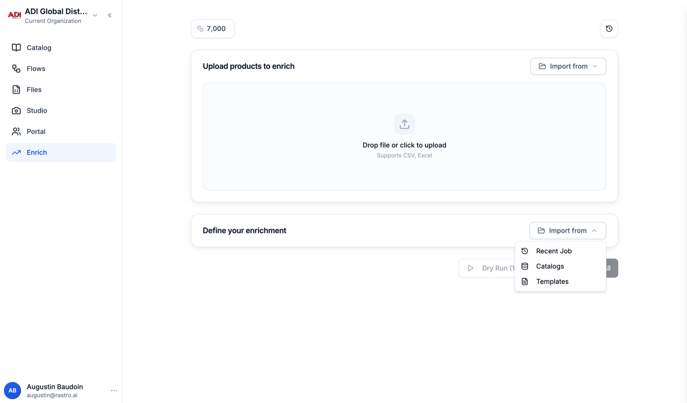Collapse Import from dropdown in Define enrichment
This screenshot has height=403, width=687.
(568, 231)
